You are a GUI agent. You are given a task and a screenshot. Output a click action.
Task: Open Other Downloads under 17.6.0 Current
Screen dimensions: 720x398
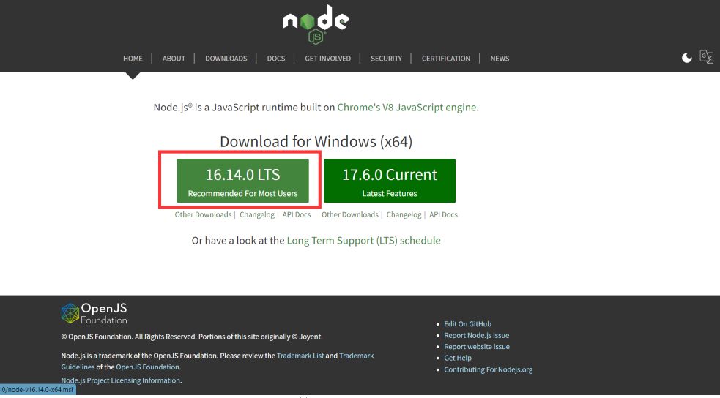(x=350, y=214)
